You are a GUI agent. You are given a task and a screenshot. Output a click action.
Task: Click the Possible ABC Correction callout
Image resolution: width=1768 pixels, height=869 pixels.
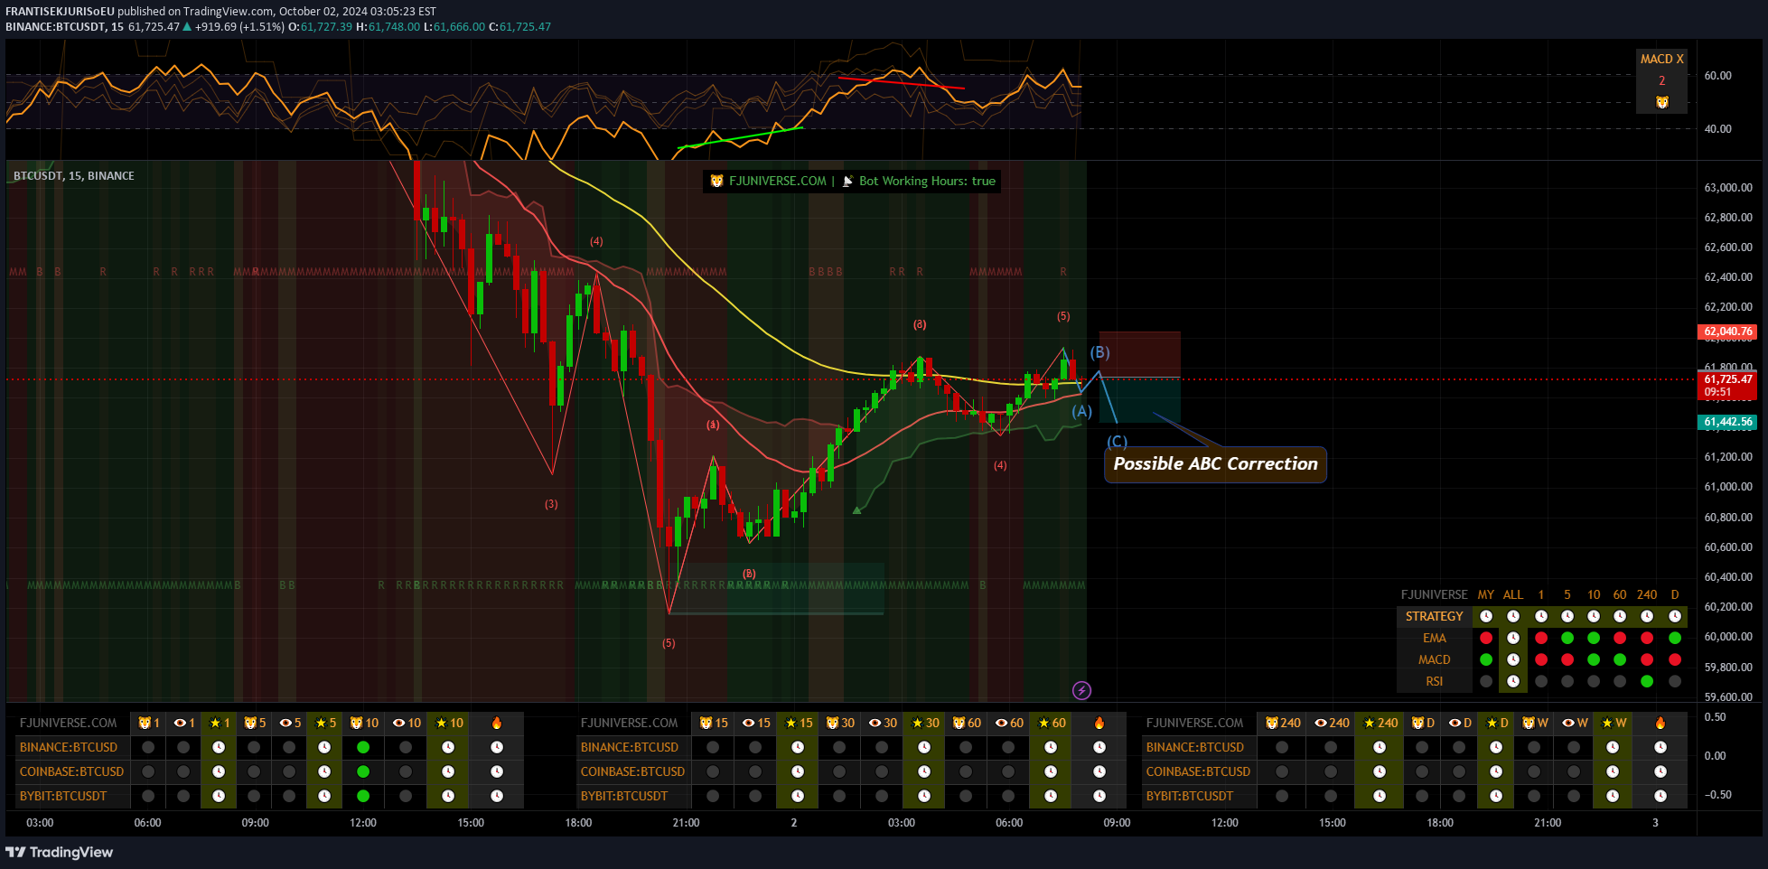pyautogui.click(x=1215, y=464)
